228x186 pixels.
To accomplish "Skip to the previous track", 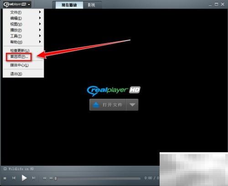I will 14,178.
